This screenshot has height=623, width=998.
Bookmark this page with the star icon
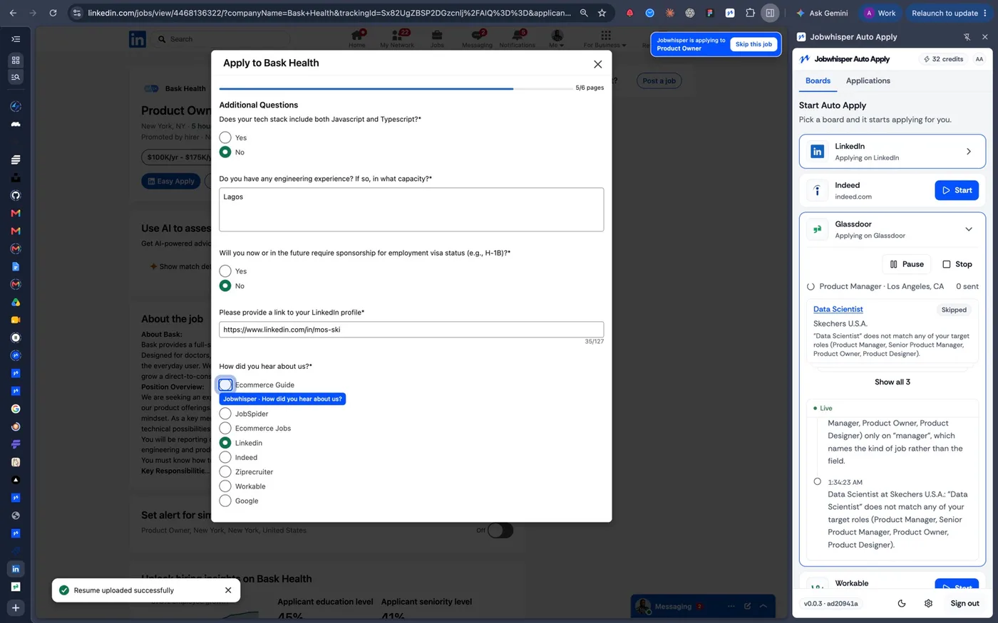[x=602, y=13]
